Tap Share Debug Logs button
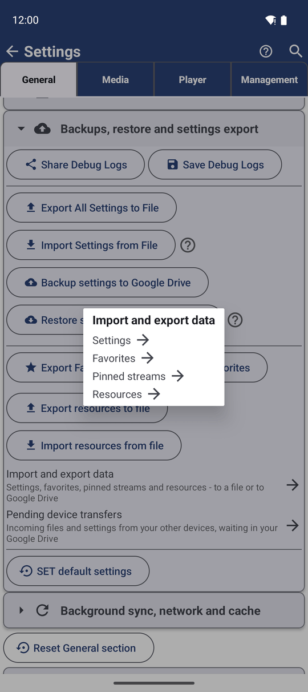 (x=75, y=165)
